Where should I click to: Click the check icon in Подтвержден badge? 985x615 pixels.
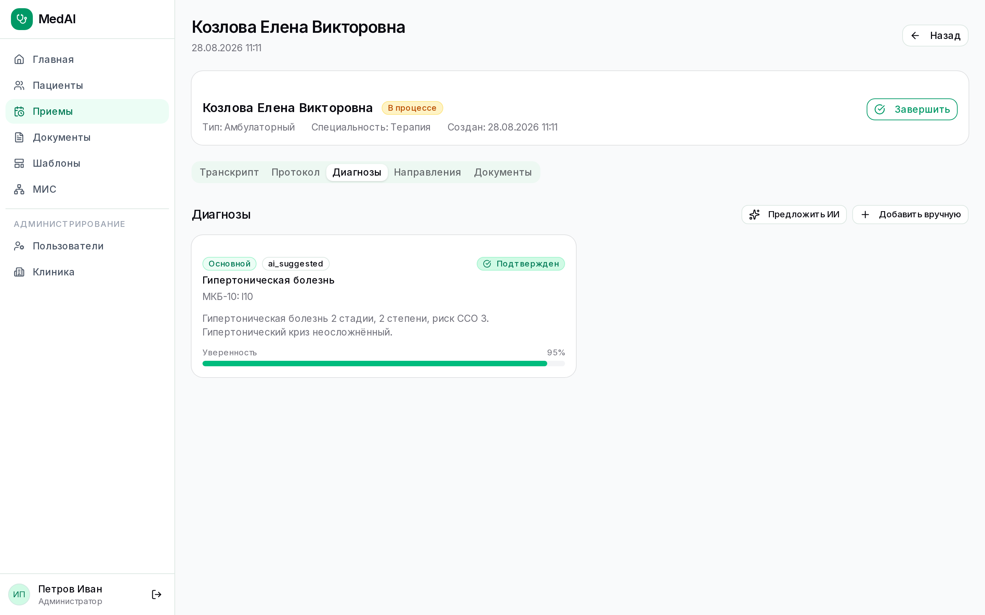(487, 264)
